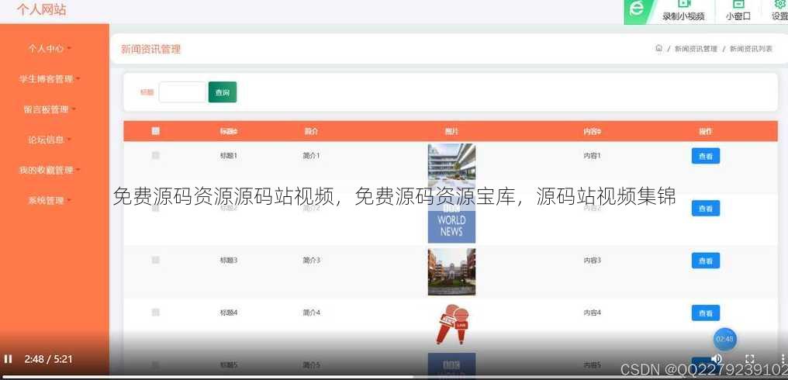This screenshot has height=380, width=788.
Task: Open the 设置 settings gear
Action: coord(780,4)
